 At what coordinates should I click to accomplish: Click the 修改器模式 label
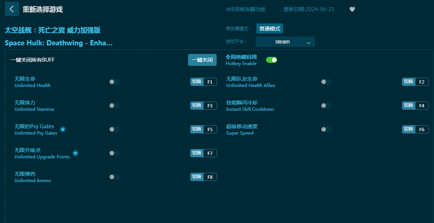pyautogui.click(x=239, y=29)
